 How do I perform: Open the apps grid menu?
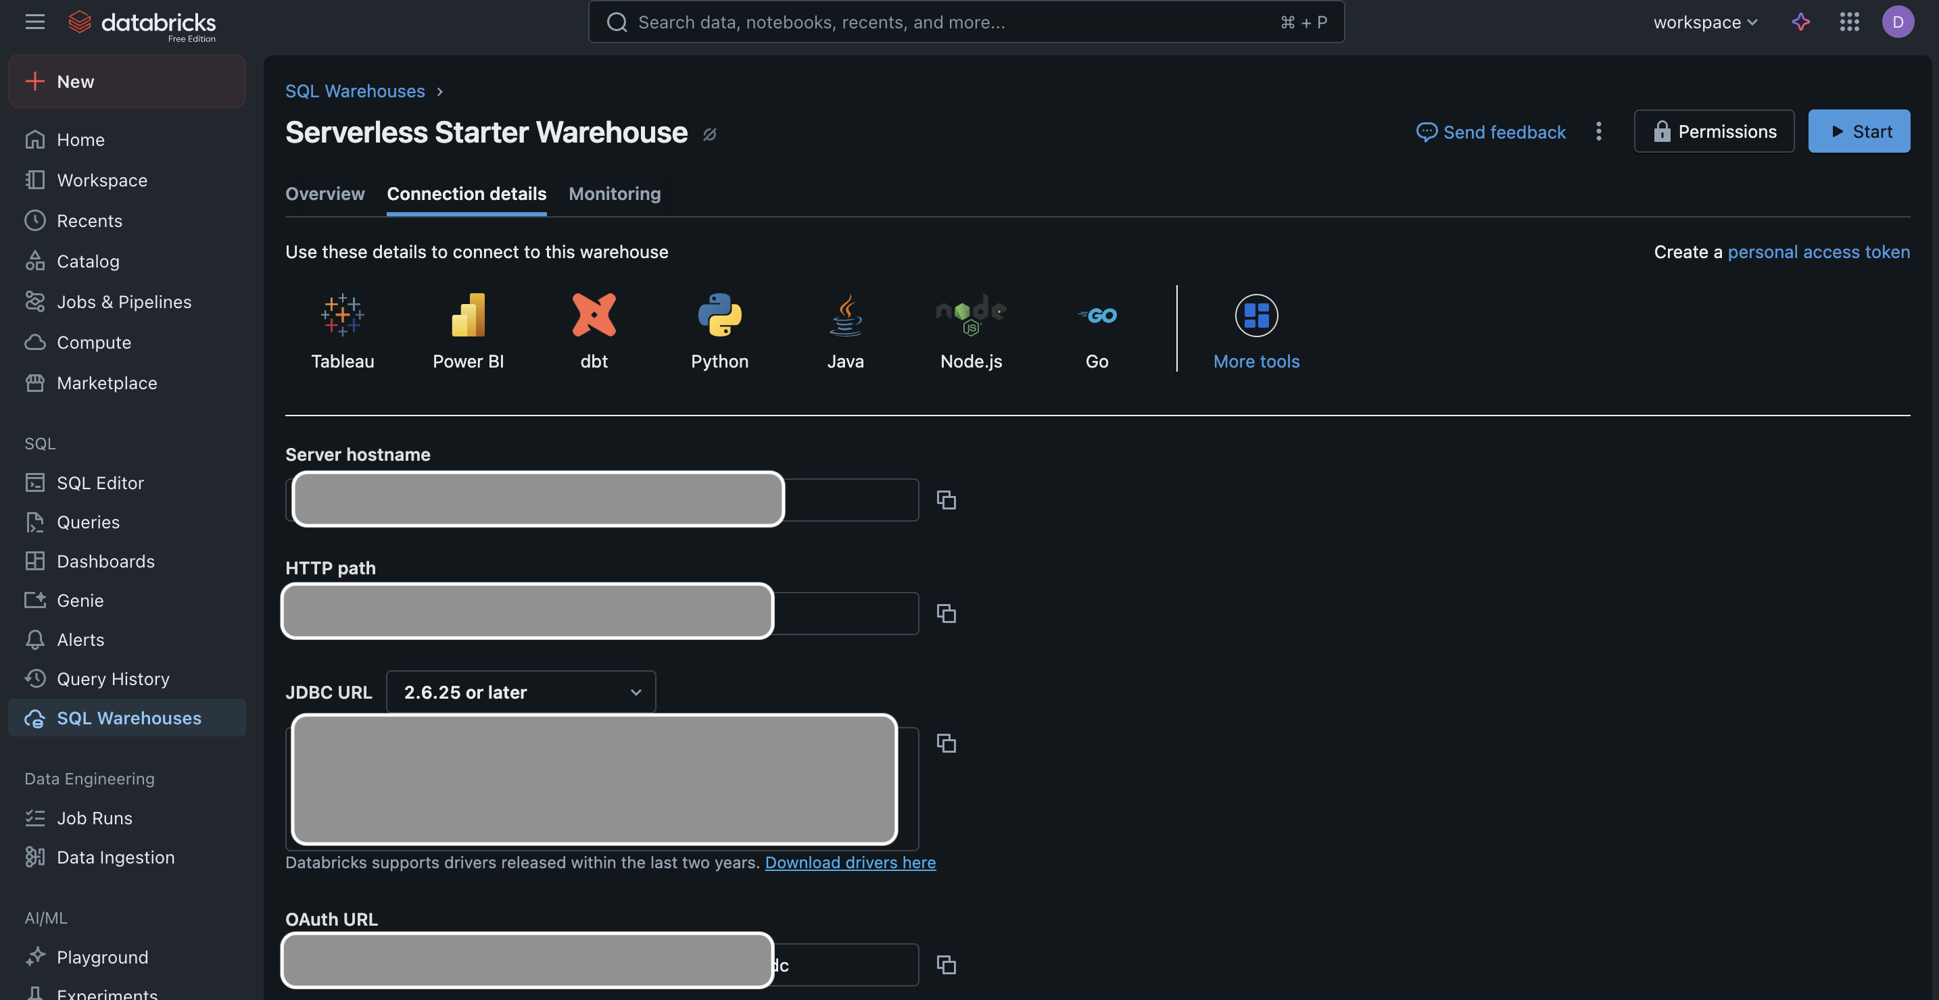[x=1848, y=22]
